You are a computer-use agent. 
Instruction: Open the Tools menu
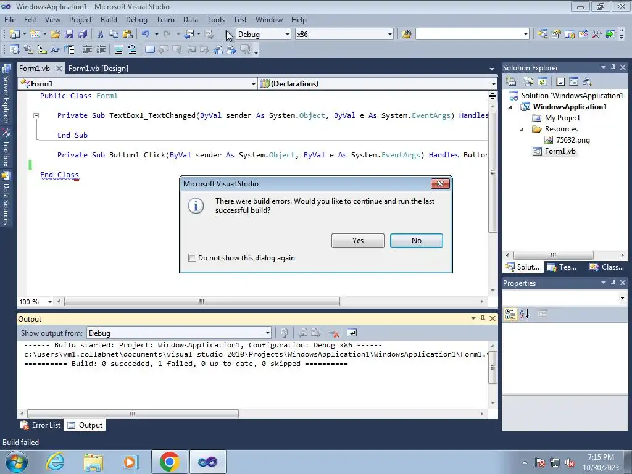pyautogui.click(x=215, y=19)
